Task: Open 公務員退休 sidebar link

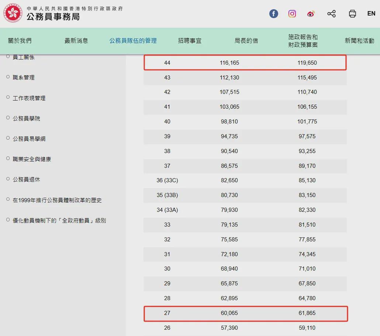Action: click(27, 180)
